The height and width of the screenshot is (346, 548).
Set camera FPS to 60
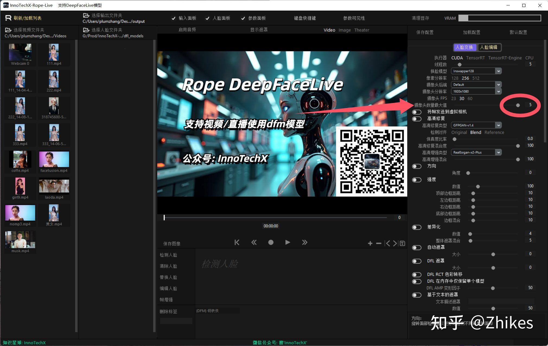pyautogui.click(x=470, y=98)
